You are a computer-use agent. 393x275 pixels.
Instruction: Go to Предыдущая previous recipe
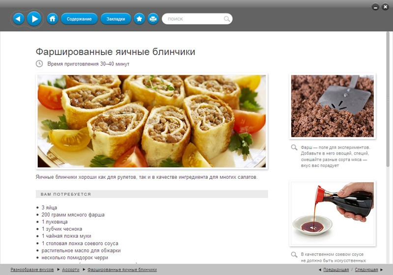(336, 270)
